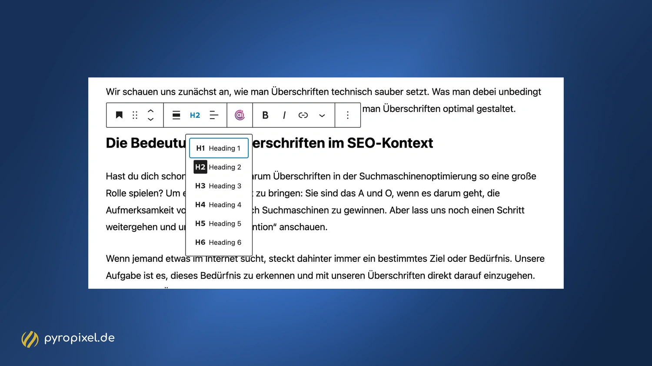652x366 pixels.
Task: Open the block alignment icon
Action: pos(176,115)
